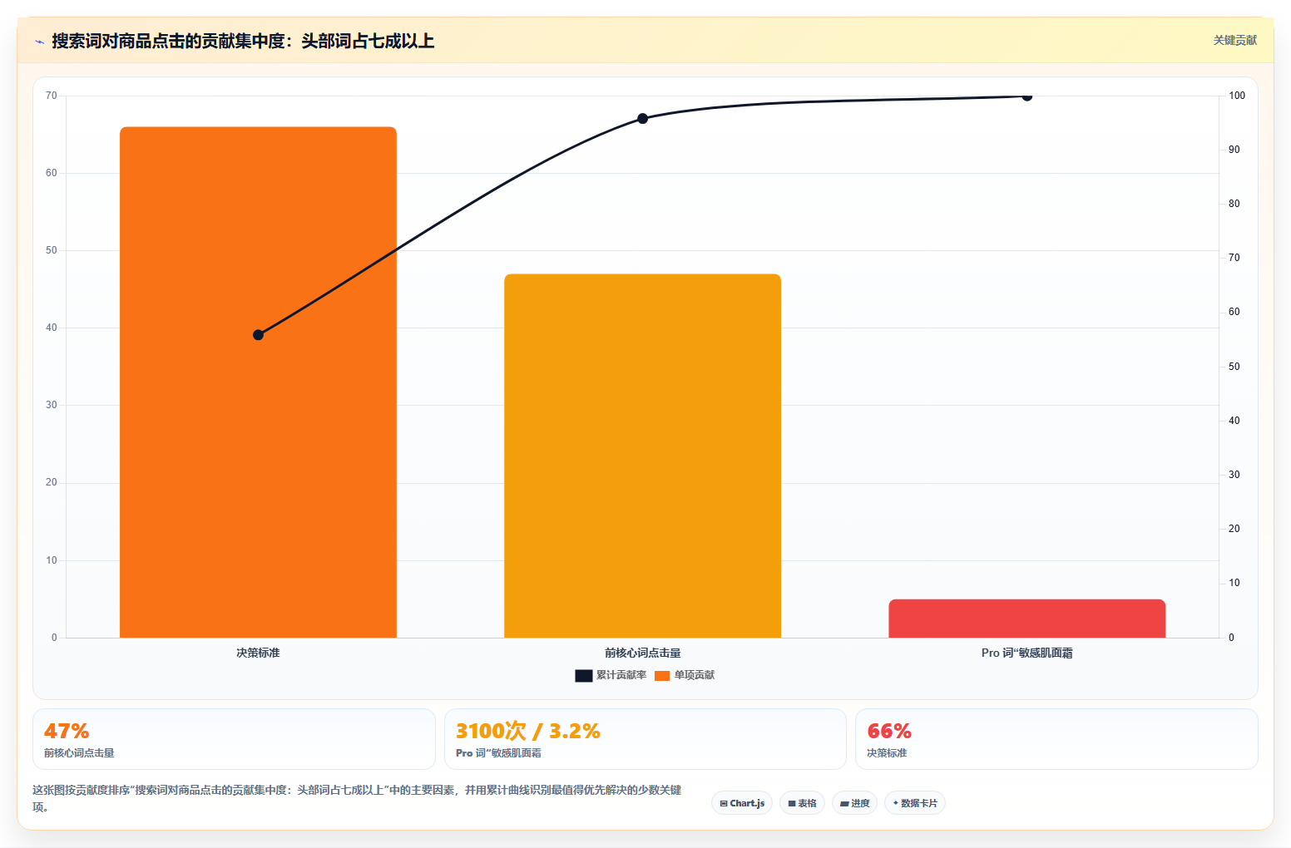Click the 决策标准 x-axis label
The height and width of the screenshot is (848, 1291).
258,653
